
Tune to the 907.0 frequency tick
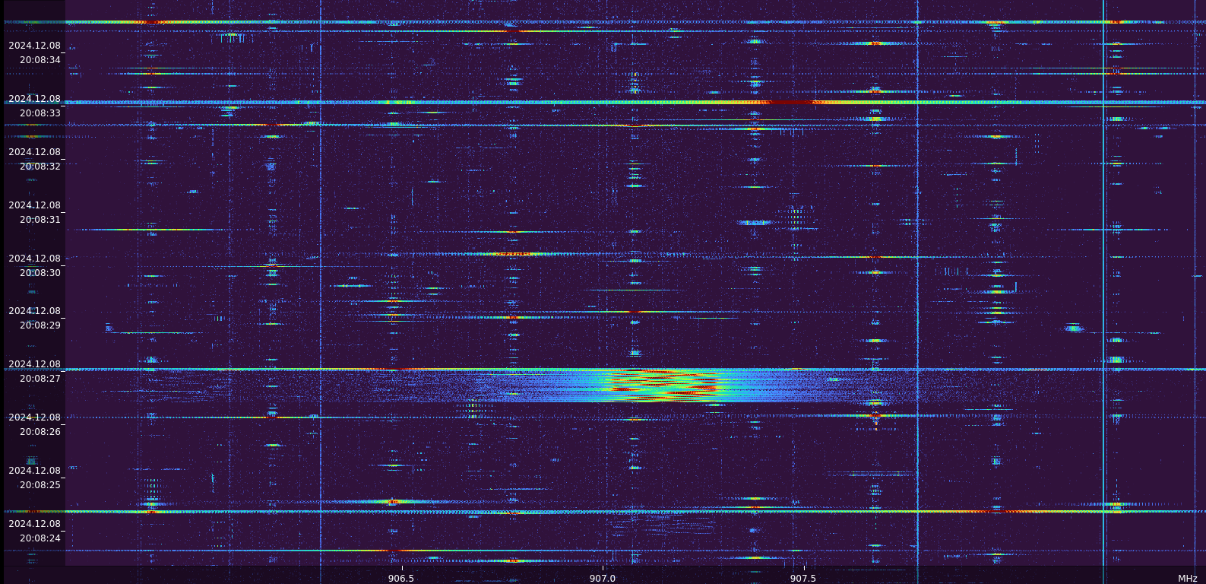point(603,578)
